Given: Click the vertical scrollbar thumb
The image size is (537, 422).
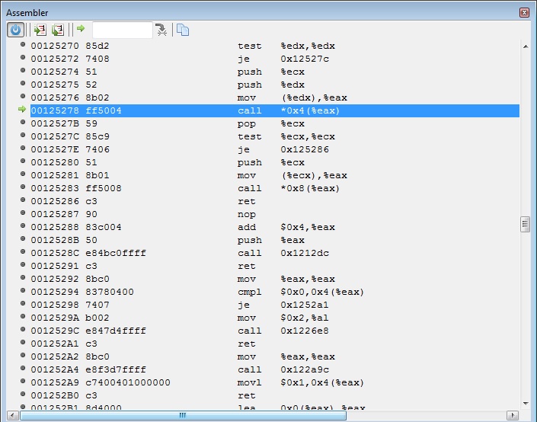Looking at the screenshot, I should tap(526, 225).
